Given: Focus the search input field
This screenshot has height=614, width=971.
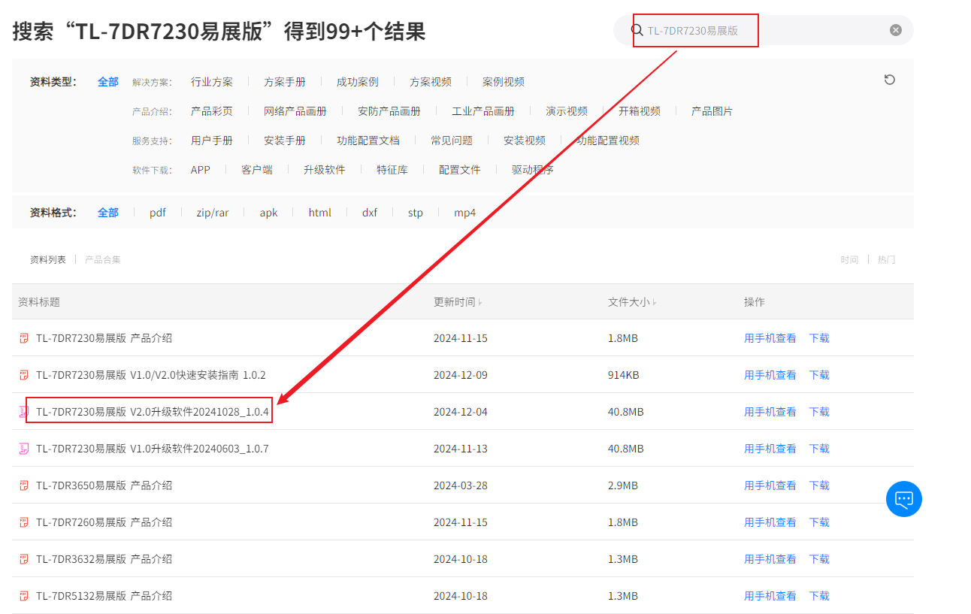Looking at the screenshot, I should pyautogui.click(x=763, y=31).
